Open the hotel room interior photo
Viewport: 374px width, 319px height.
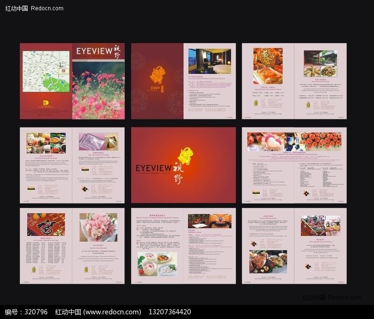(209, 61)
